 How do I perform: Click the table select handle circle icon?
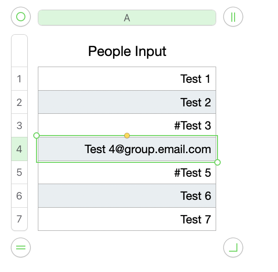tap(21, 17)
